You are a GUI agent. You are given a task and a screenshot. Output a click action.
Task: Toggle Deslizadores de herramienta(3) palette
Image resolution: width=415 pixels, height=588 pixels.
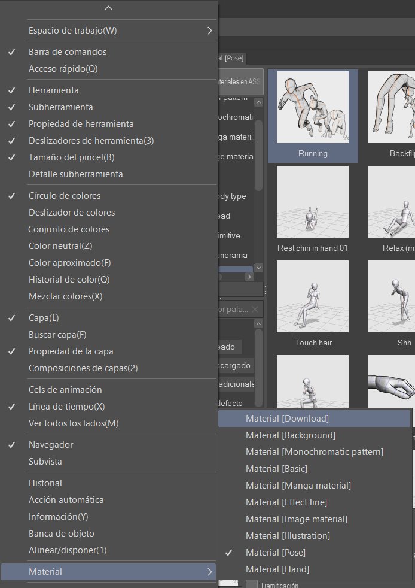coord(109,141)
